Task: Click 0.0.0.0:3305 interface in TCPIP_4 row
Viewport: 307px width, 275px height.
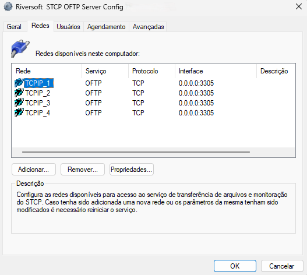Action: (x=196, y=113)
